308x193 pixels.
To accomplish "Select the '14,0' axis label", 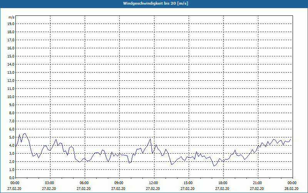I will tap(11, 64).
